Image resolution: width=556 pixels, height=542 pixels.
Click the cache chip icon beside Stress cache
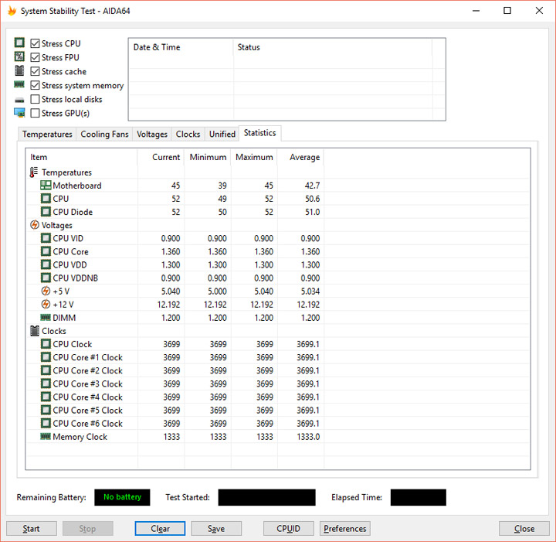[19, 70]
